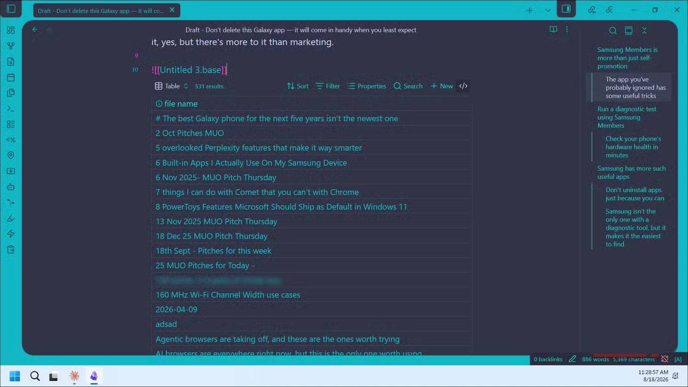Click the file search ribbon icon
The width and height of the screenshot is (688, 387).
coord(11,61)
